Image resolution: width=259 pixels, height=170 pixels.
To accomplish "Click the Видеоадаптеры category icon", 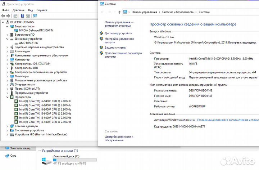I will pyautogui.click(x=12, y=26).
